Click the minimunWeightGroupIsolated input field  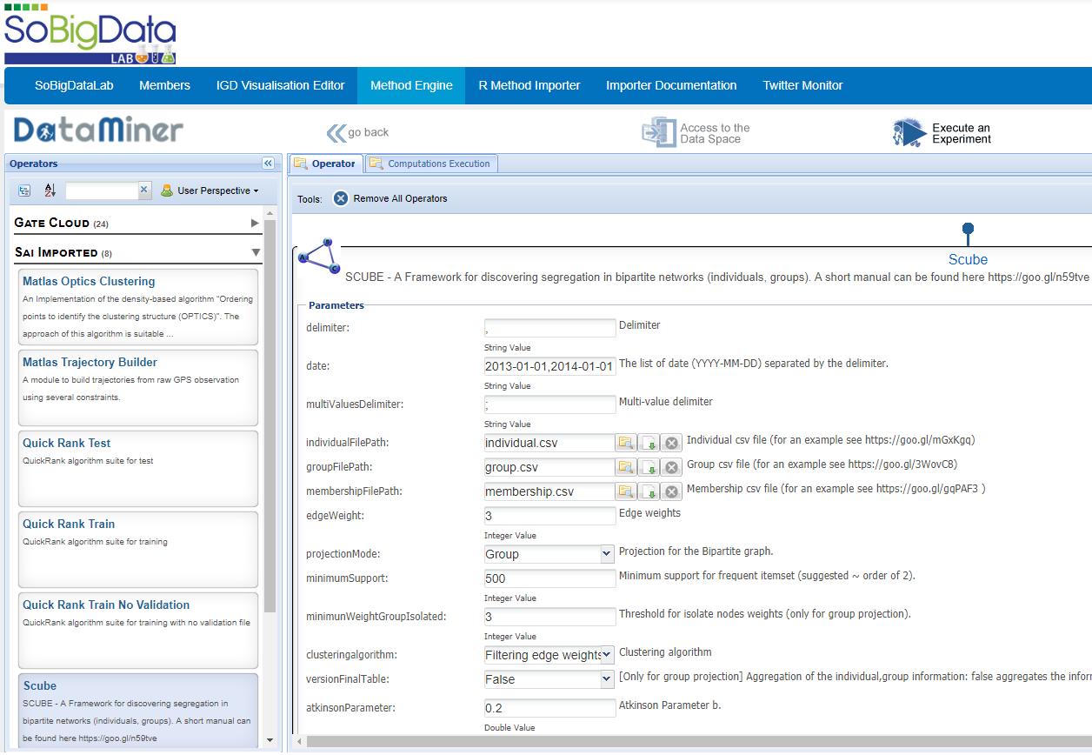pyautogui.click(x=549, y=617)
